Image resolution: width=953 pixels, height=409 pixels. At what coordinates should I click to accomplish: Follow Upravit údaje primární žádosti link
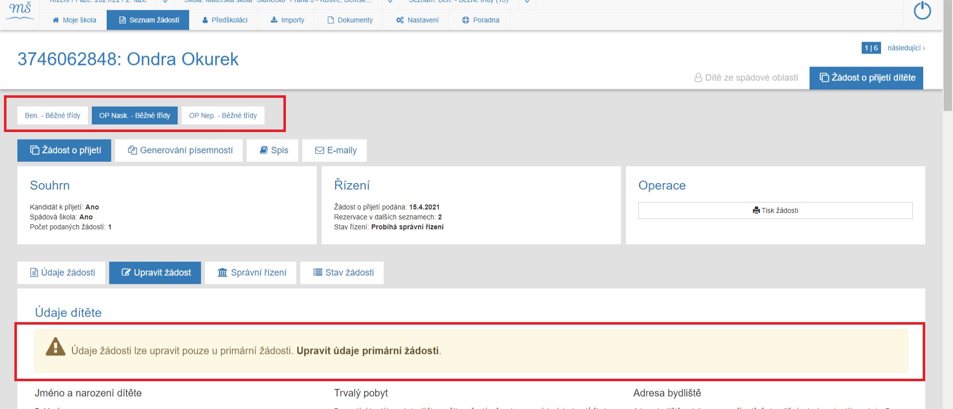[368, 351]
